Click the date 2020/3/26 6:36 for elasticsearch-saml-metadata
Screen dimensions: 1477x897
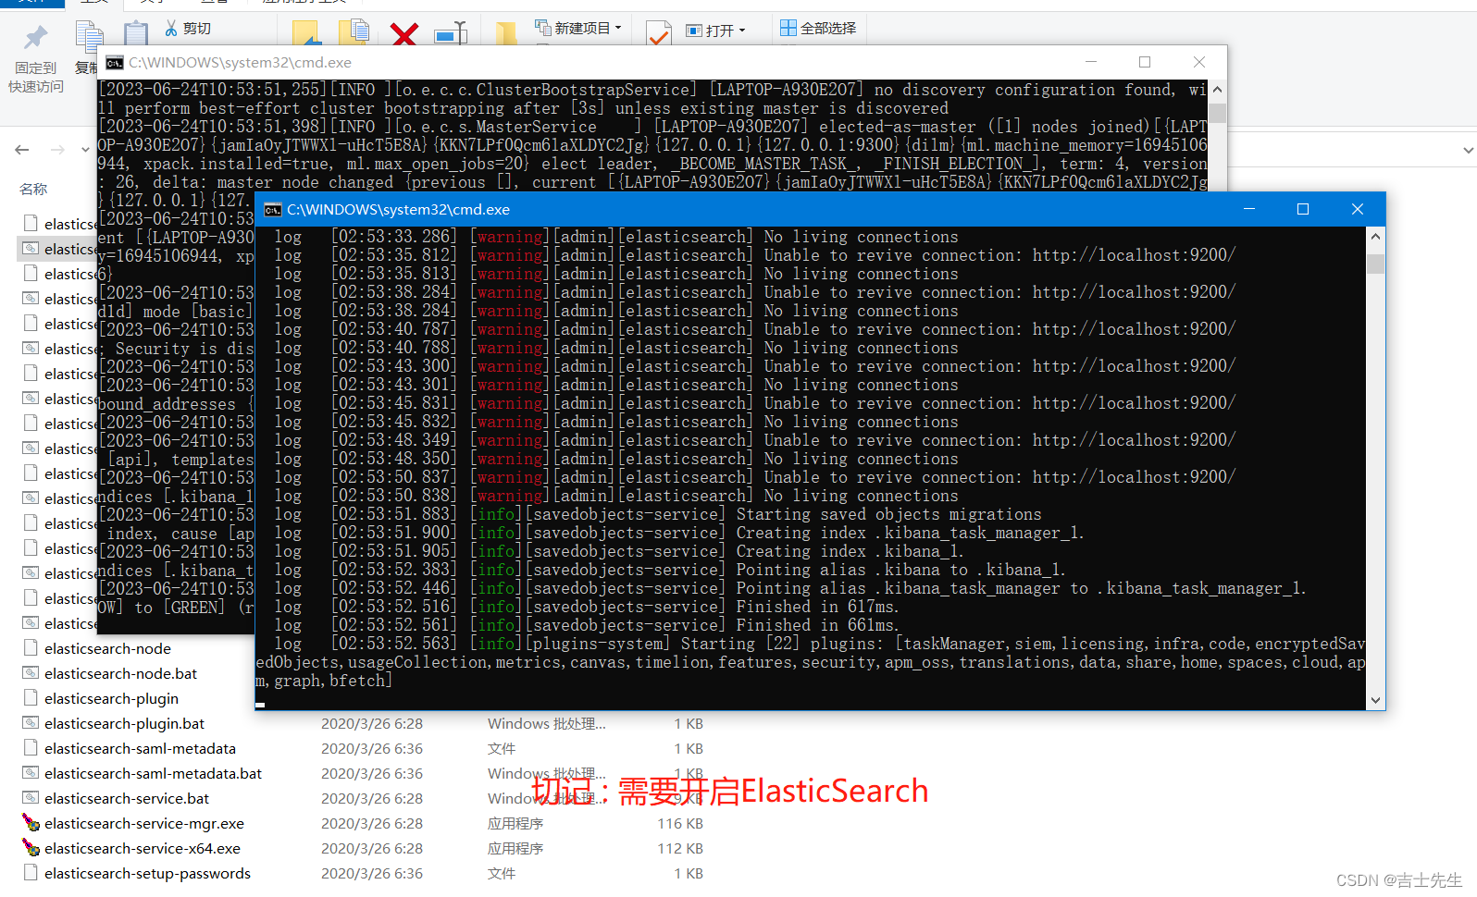point(372,748)
